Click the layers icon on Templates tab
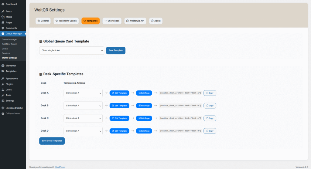This screenshot has width=311, height=169. (85, 21)
